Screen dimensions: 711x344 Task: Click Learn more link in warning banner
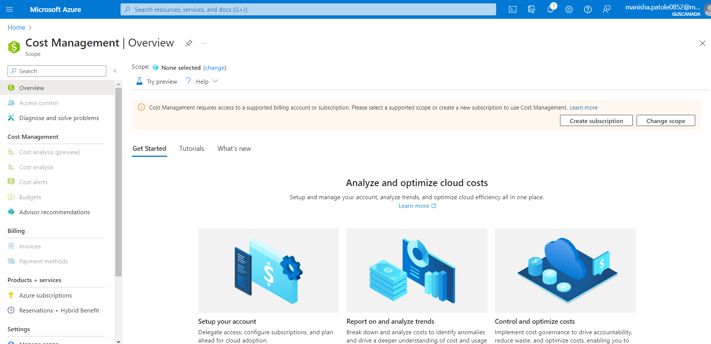click(583, 108)
